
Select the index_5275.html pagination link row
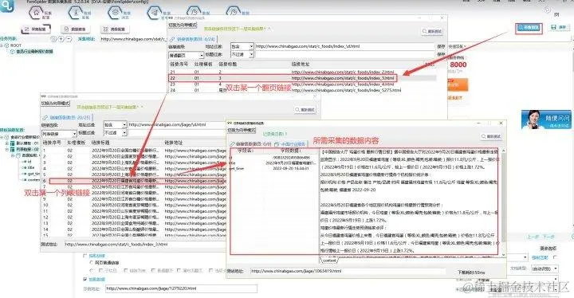click(302, 90)
